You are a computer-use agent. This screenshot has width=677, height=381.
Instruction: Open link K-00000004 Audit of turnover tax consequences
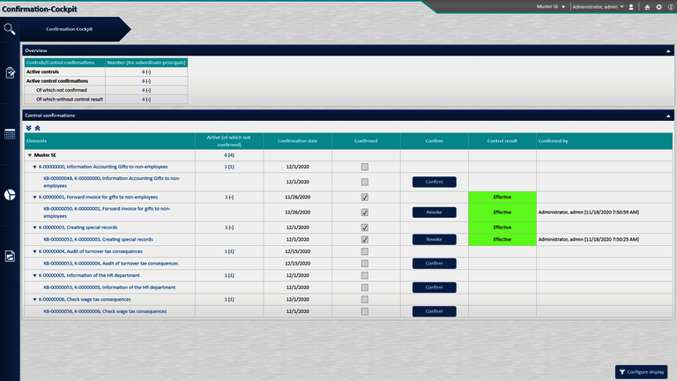90,251
